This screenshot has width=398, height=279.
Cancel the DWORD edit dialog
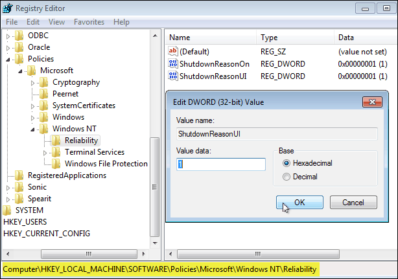pos(353,202)
